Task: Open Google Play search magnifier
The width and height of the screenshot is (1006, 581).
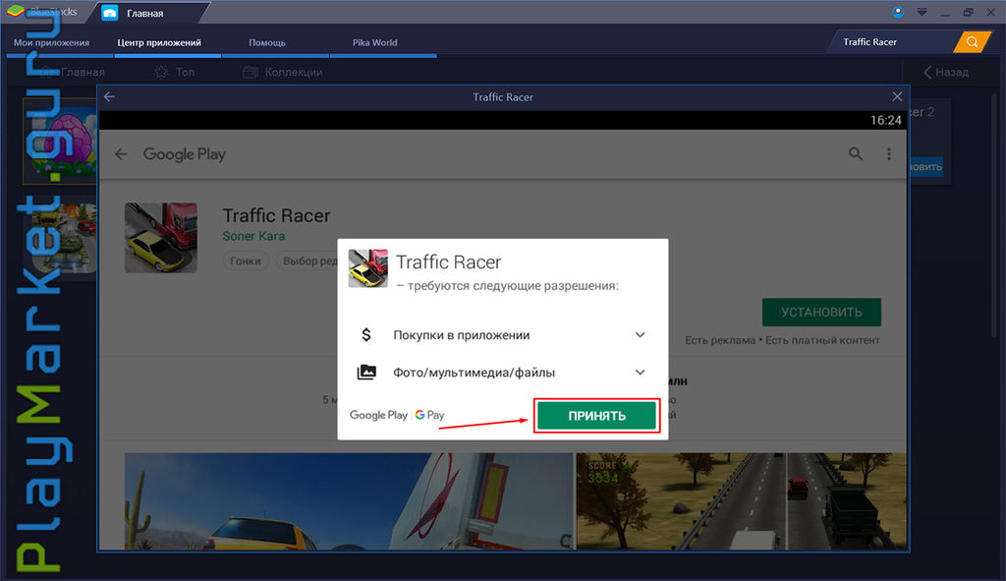Action: [x=856, y=153]
